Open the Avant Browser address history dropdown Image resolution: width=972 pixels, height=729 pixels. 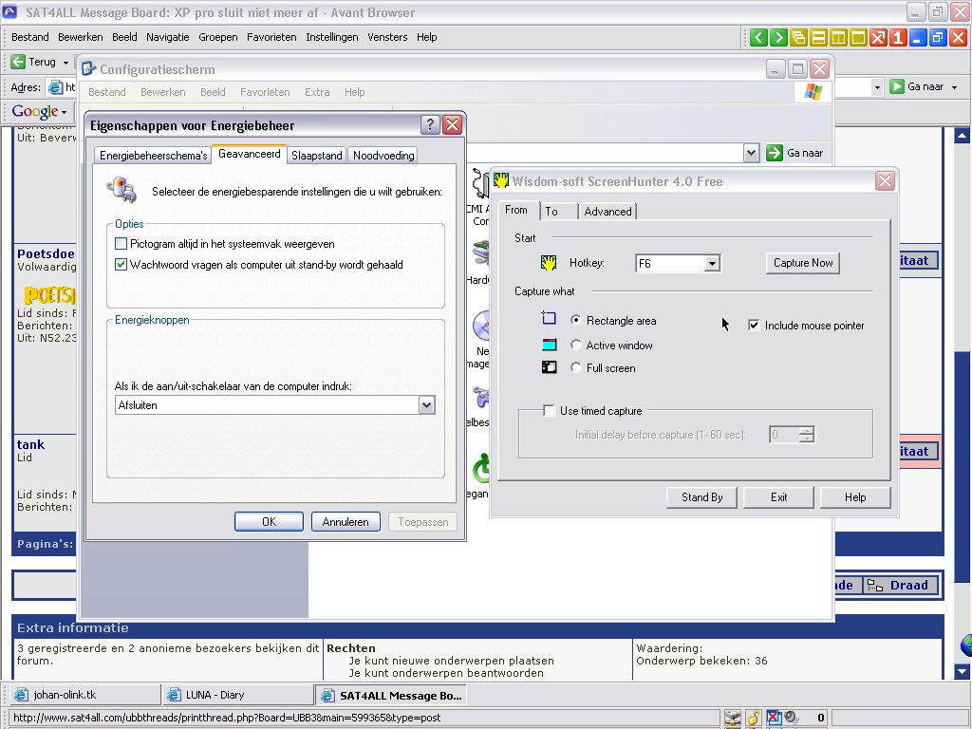click(876, 86)
